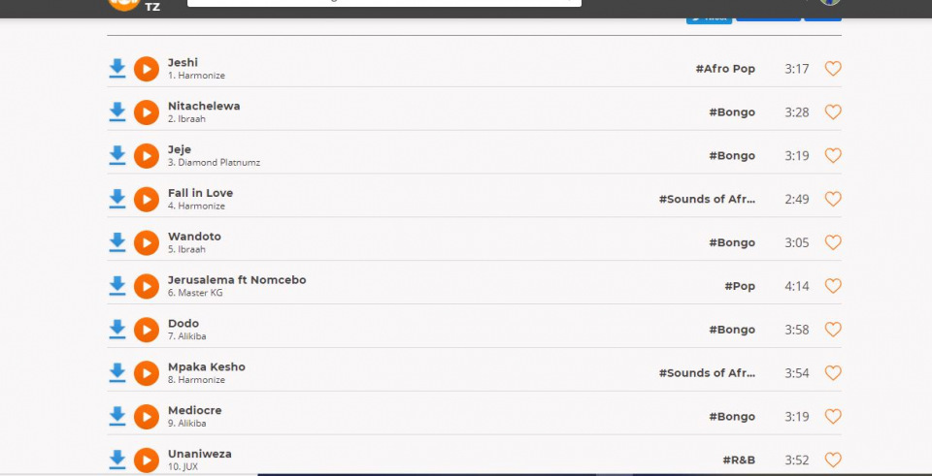The width and height of the screenshot is (932, 476).
Task: Select the #Pop tag for Jerusalema
Action: (739, 286)
